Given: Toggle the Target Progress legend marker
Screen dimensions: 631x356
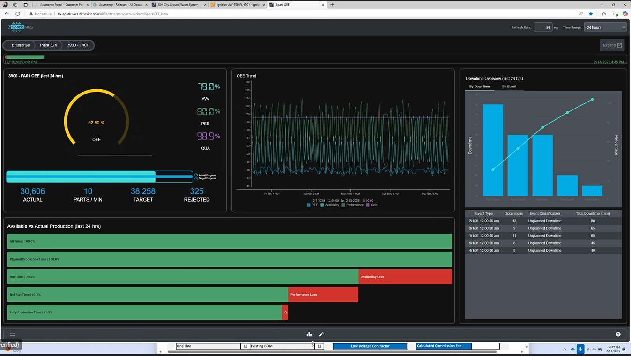Looking at the screenshot, I should coord(196,179).
